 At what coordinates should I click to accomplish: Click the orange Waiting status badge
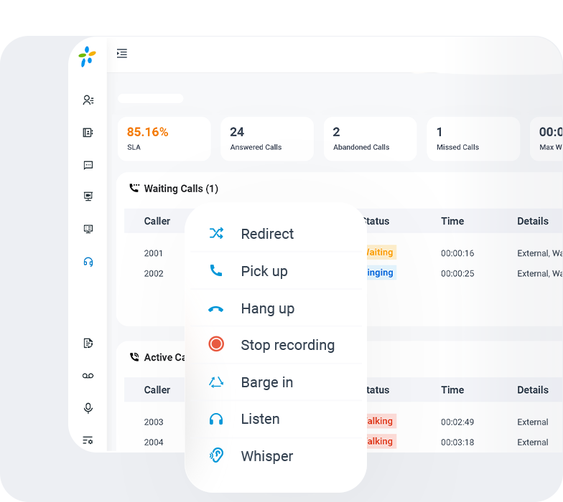point(381,252)
